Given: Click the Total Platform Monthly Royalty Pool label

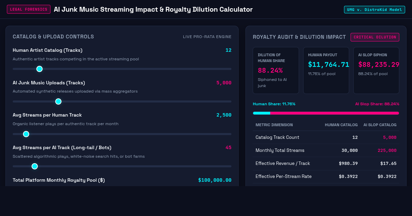Looking at the screenshot, I should coord(59,180).
